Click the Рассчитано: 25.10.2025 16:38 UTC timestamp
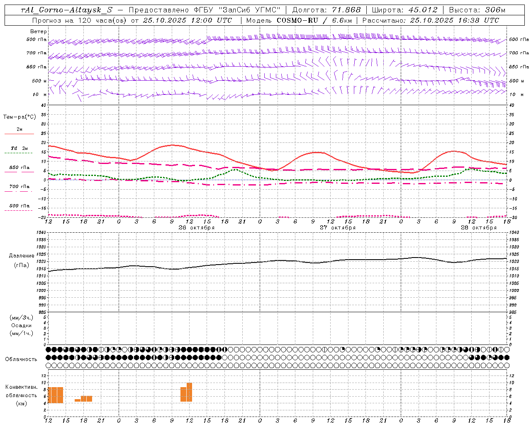 (x=431, y=20)
